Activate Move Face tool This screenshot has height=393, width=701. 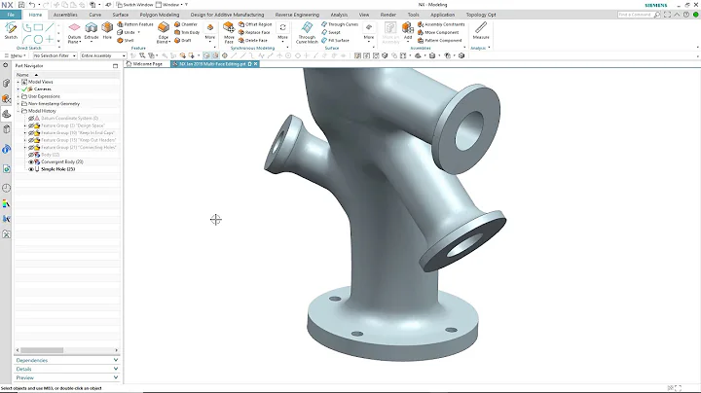[229, 33]
